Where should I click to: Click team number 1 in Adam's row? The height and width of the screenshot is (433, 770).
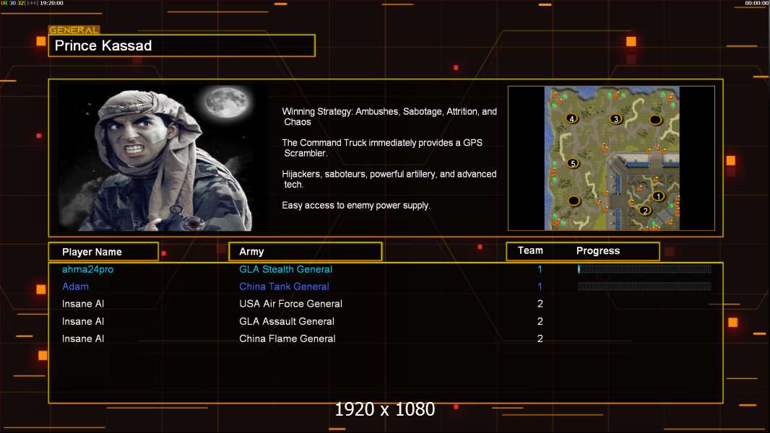[540, 287]
